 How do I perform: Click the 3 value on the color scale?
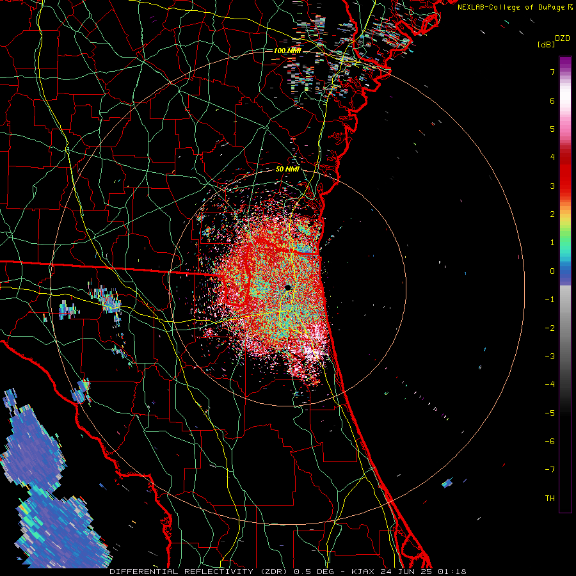(x=552, y=186)
